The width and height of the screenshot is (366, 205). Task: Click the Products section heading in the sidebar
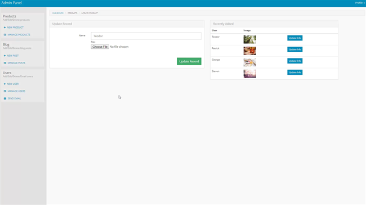tap(10, 16)
